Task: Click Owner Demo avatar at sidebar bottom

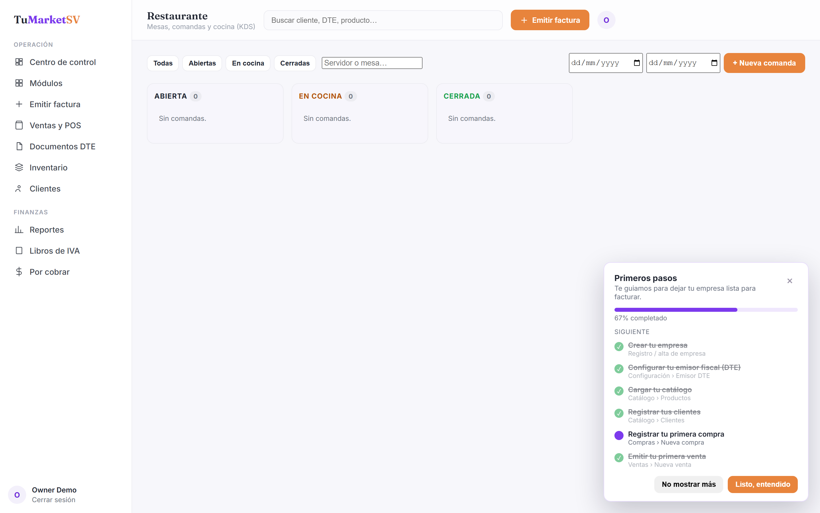Action: pyautogui.click(x=17, y=495)
